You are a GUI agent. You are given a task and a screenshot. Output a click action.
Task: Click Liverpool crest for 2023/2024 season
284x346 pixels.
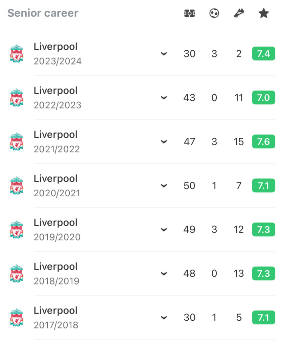click(x=17, y=54)
